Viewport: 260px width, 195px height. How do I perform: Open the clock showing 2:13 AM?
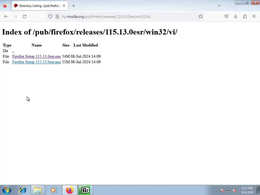coord(247,190)
